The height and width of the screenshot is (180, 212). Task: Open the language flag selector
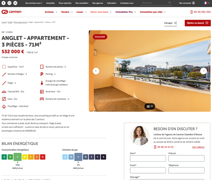[206, 3]
